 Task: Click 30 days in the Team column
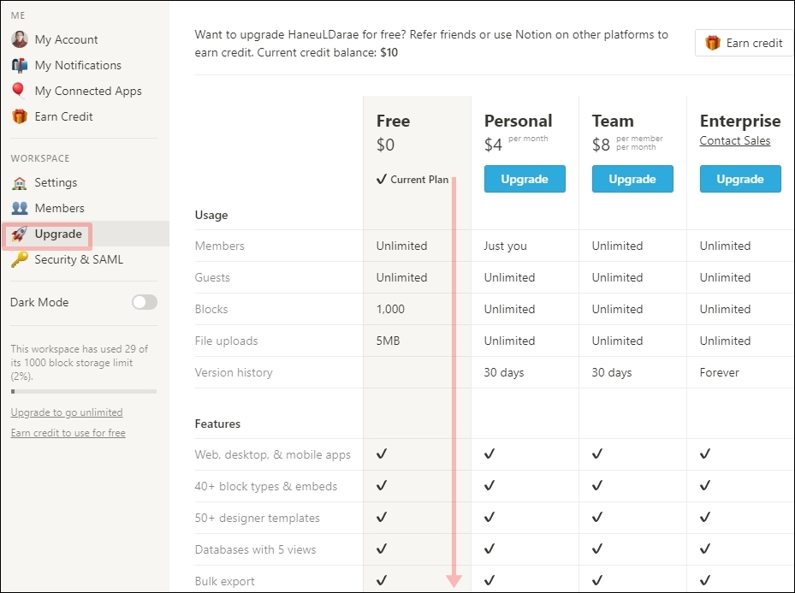(612, 372)
